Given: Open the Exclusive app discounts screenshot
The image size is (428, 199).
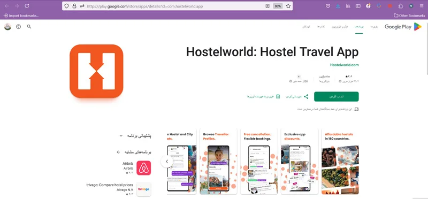Looking at the screenshot, I should (x=300, y=162).
